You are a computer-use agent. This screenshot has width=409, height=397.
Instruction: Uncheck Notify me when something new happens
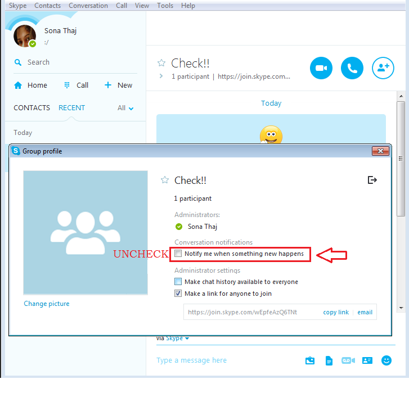click(178, 254)
